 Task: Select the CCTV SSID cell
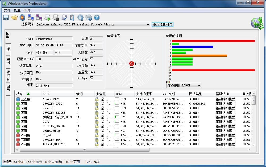pos(46,122)
